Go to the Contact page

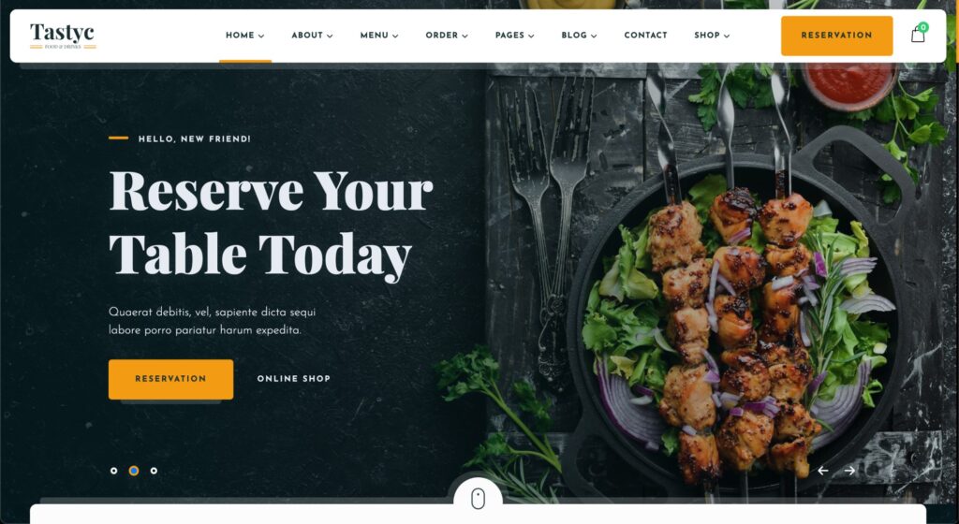click(x=645, y=36)
